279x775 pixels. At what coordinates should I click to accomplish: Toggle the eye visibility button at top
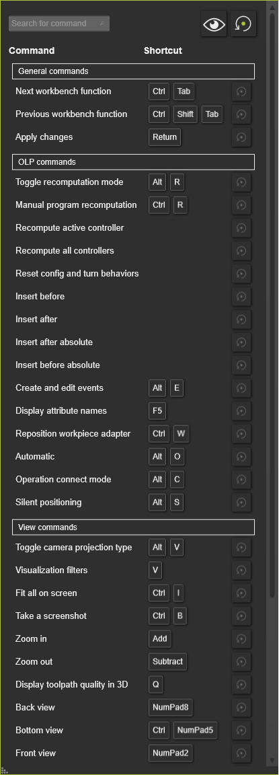coord(214,24)
